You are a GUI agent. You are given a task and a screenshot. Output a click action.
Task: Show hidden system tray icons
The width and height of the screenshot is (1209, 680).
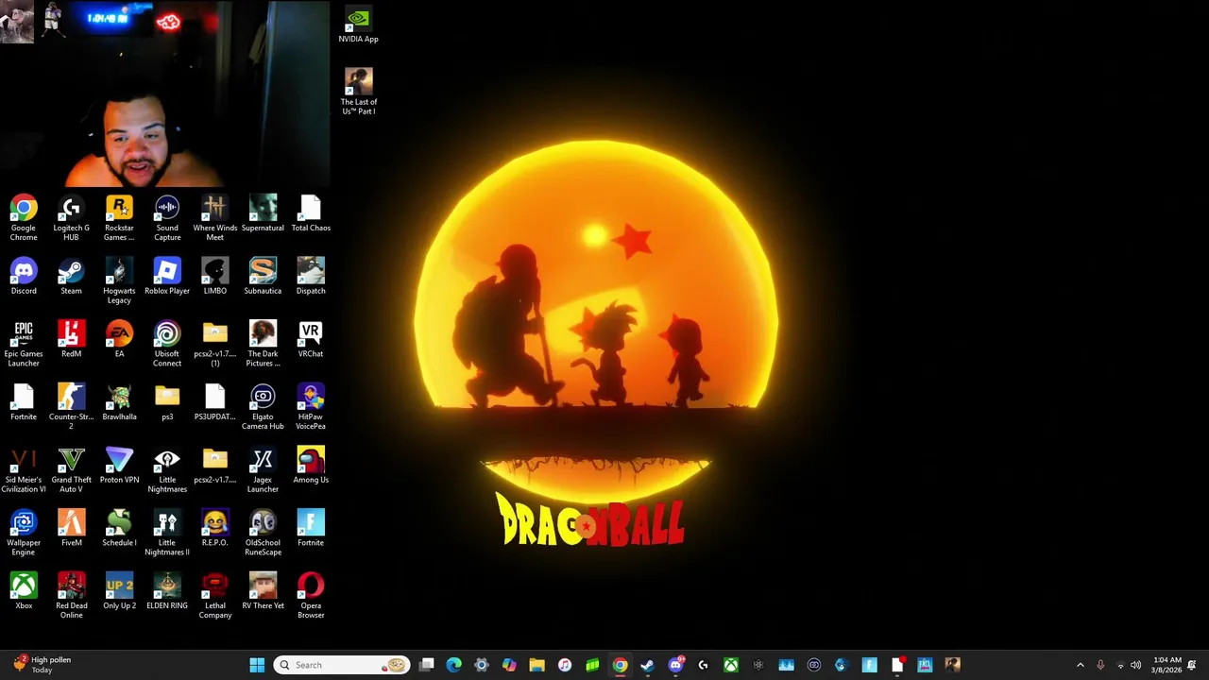tap(1081, 665)
